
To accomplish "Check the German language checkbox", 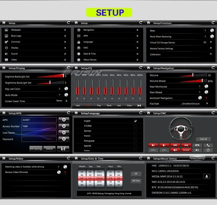I will coord(135,131).
